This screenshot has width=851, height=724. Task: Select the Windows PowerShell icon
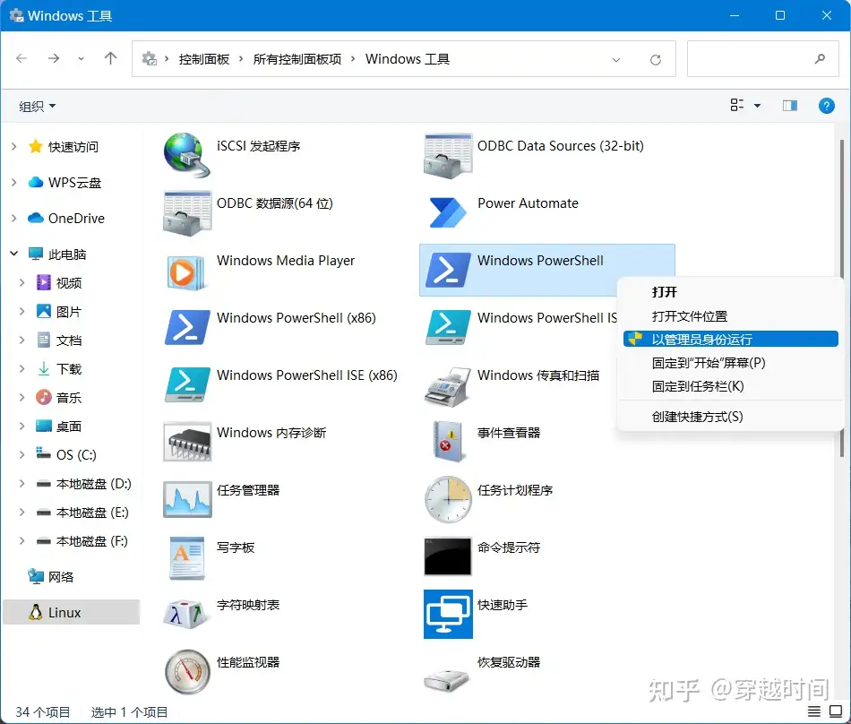click(448, 270)
